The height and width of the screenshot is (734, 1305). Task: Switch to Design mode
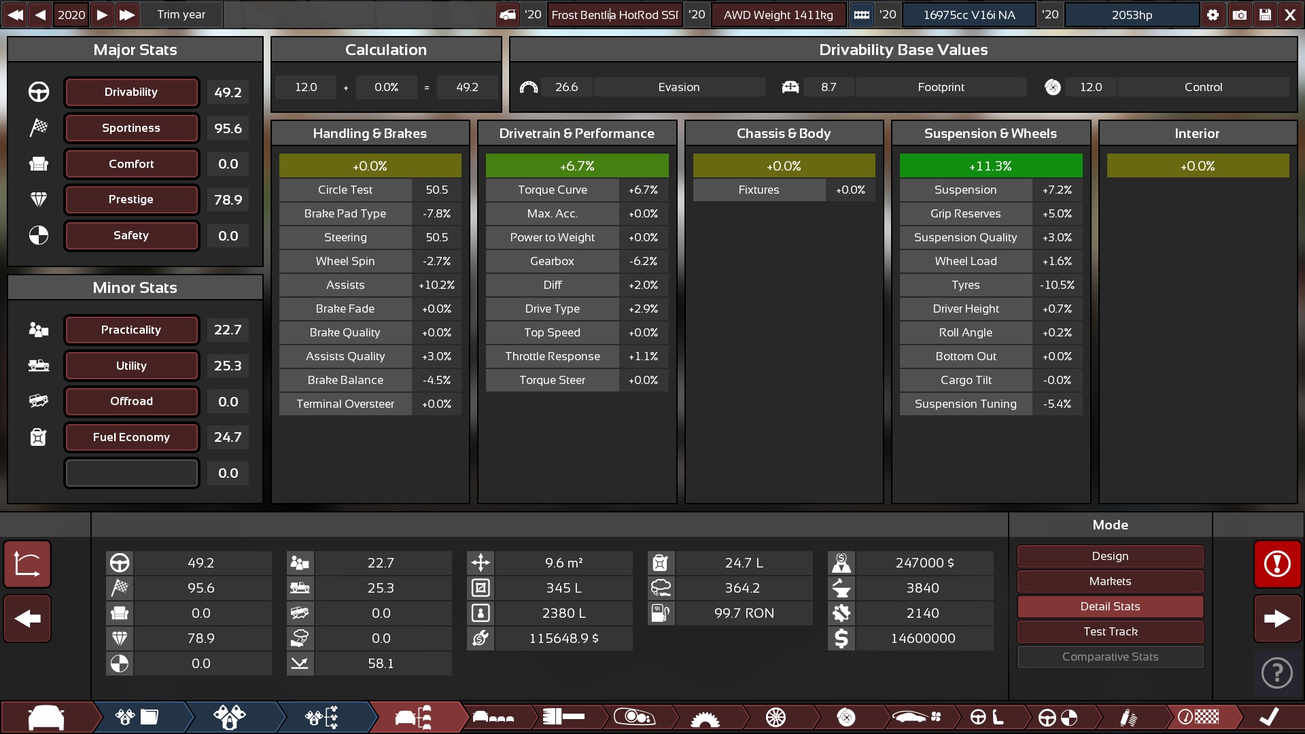point(1110,556)
